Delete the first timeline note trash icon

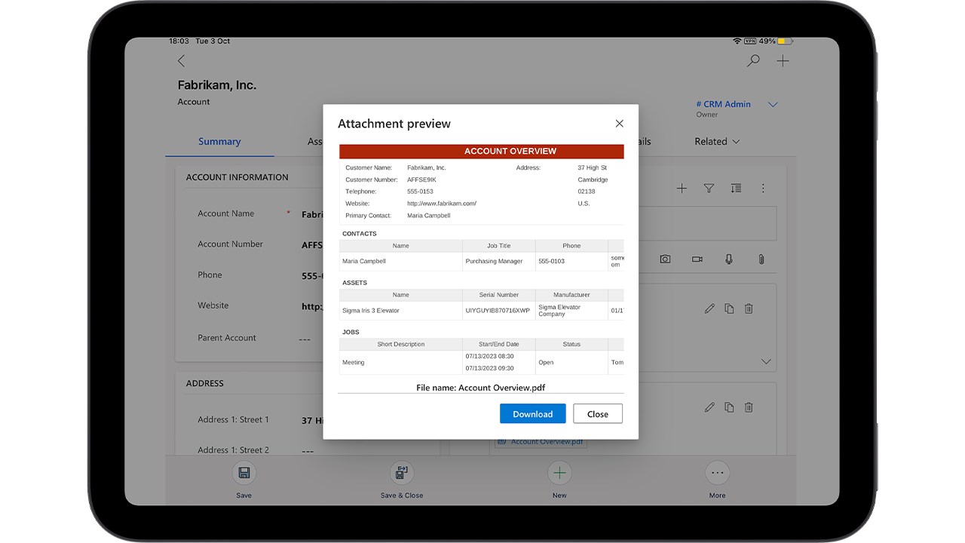[x=749, y=308]
